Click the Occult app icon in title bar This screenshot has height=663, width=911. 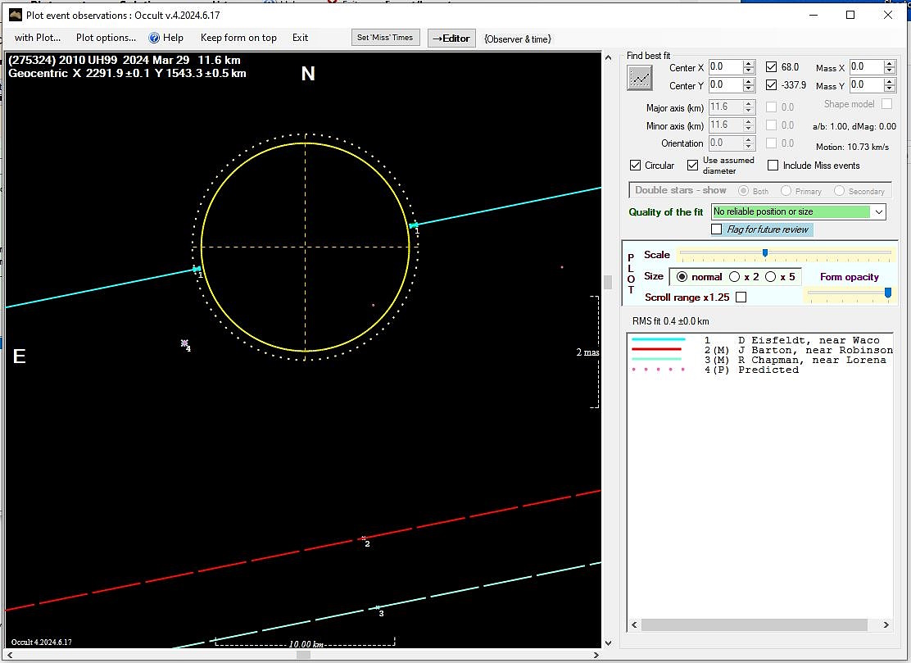pos(14,15)
